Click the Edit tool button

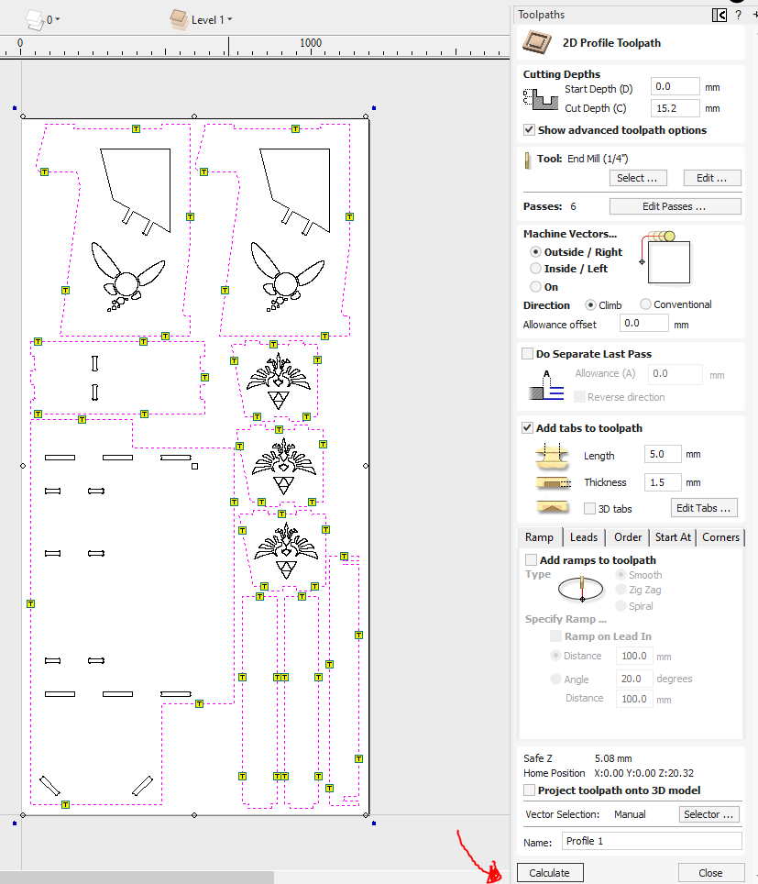coord(712,178)
